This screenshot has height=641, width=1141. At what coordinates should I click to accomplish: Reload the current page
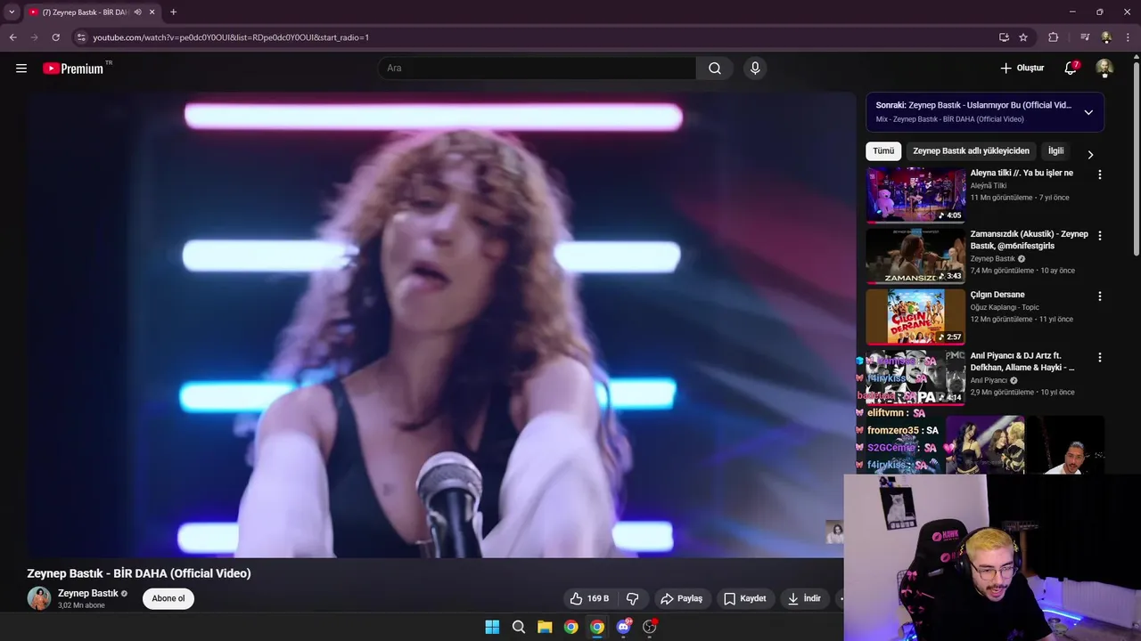coord(56,37)
